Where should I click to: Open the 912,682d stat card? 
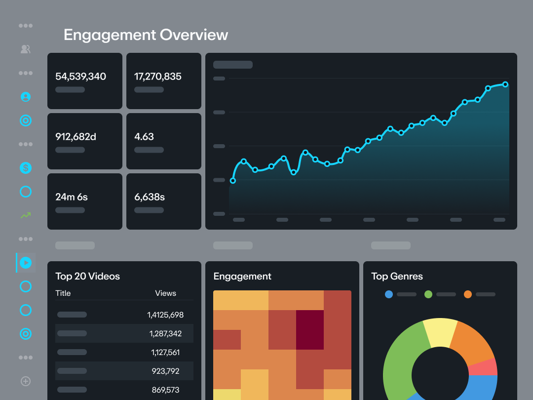click(85, 141)
